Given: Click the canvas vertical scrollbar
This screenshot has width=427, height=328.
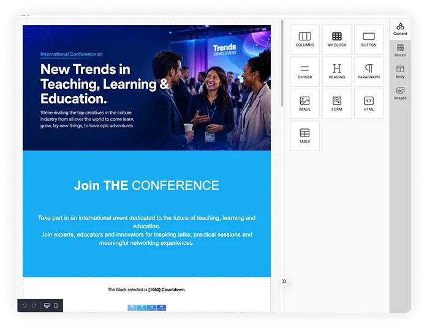Looking at the screenshot, I should 282,62.
